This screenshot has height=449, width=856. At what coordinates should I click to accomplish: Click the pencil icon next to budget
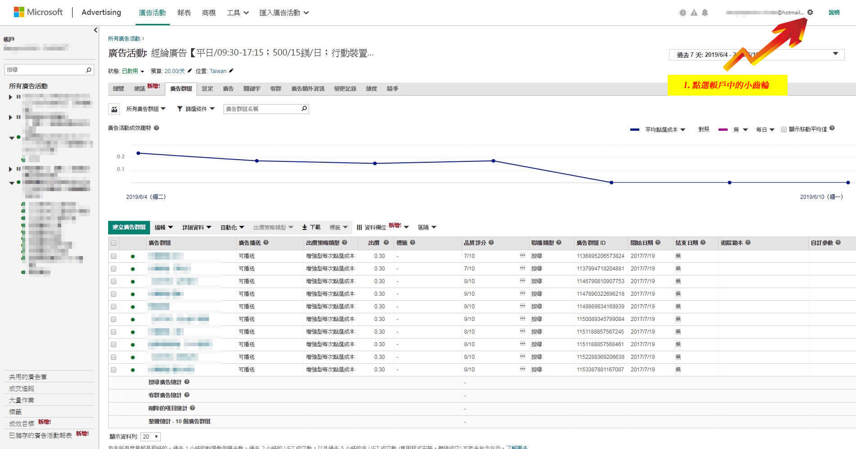coord(190,71)
